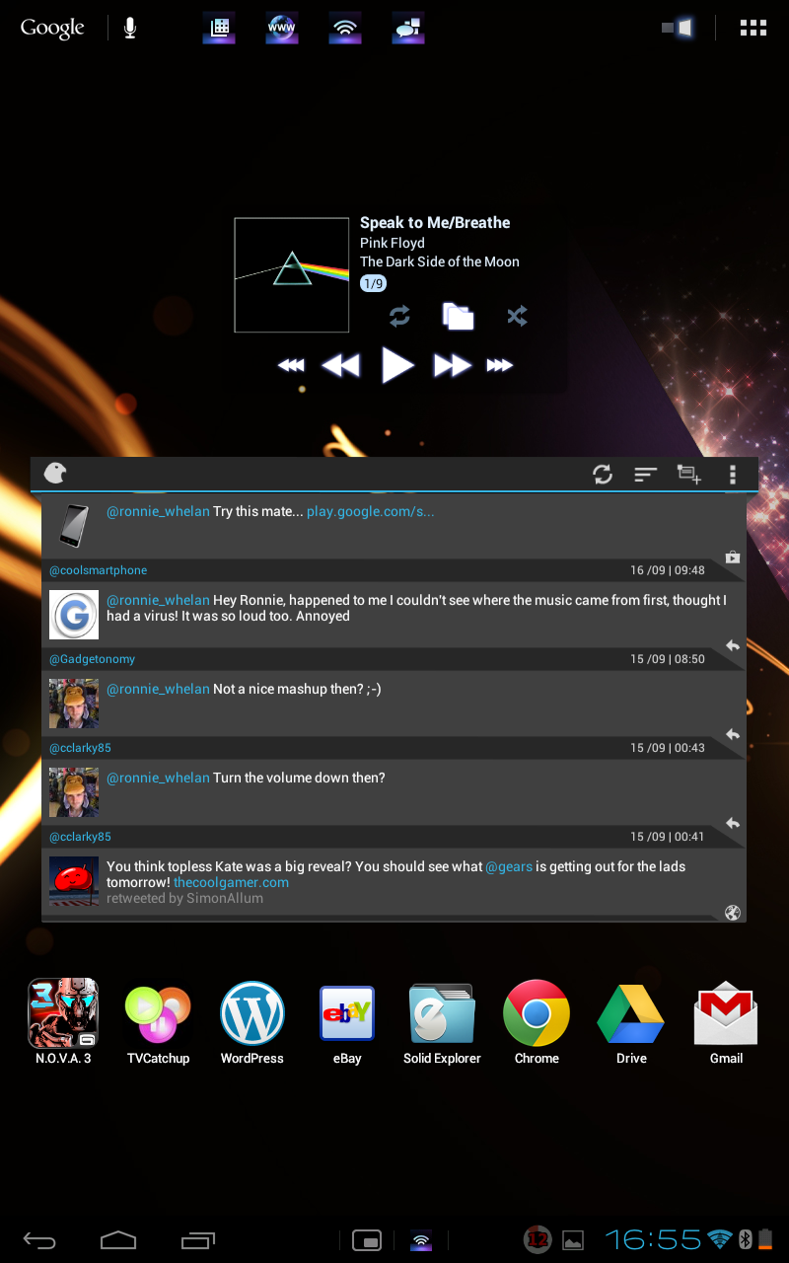Launch TVCatchup app
Image resolution: width=789 pixels, height=1263 pixels.
pos(158,1022)
